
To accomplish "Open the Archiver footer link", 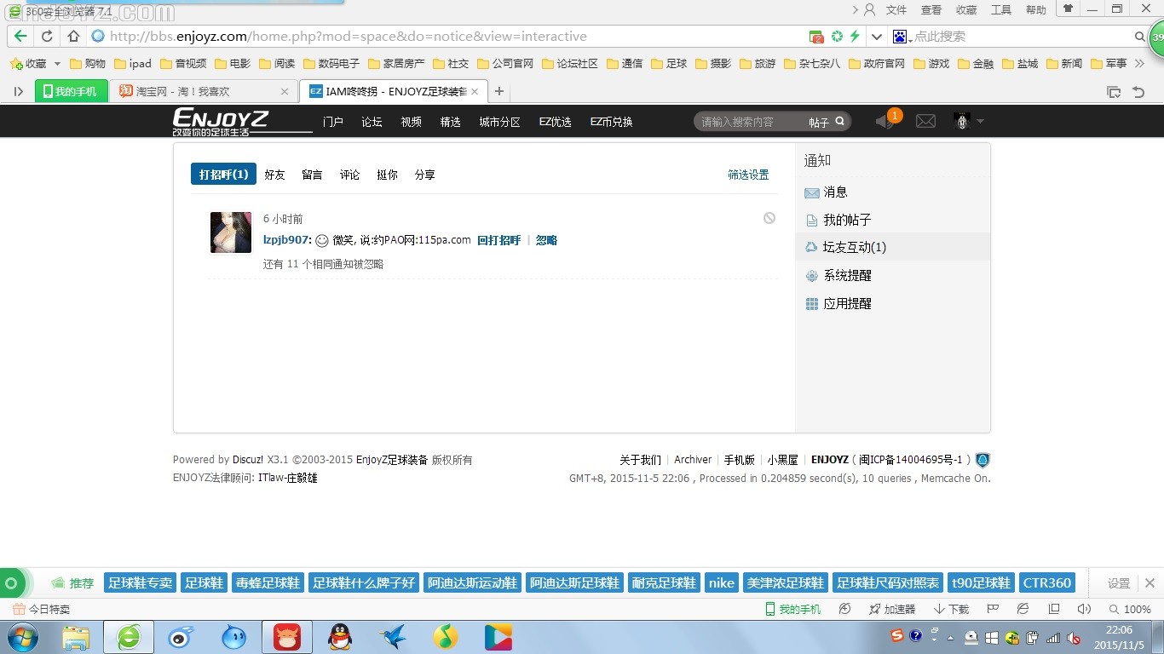I will 693,460.
